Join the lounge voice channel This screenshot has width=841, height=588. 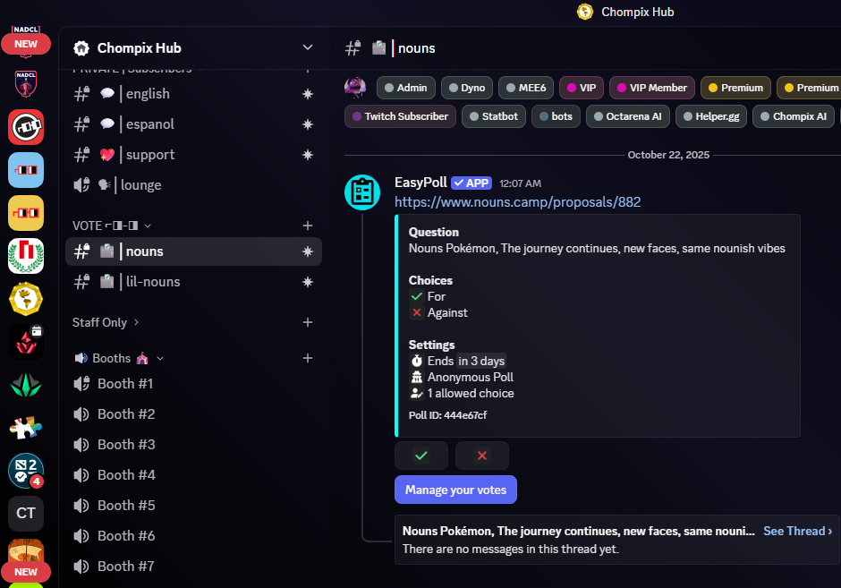(x=193, y=185)
